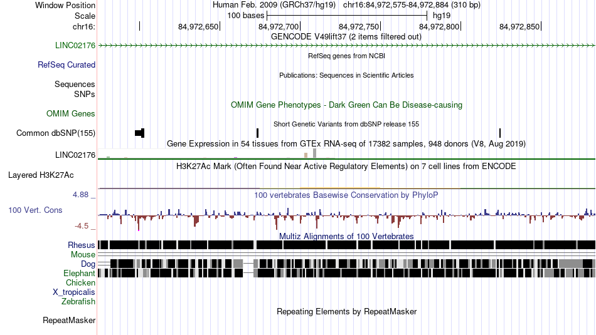Click the OMIM Gene Phenotypes track title

[x=346, y=105]
